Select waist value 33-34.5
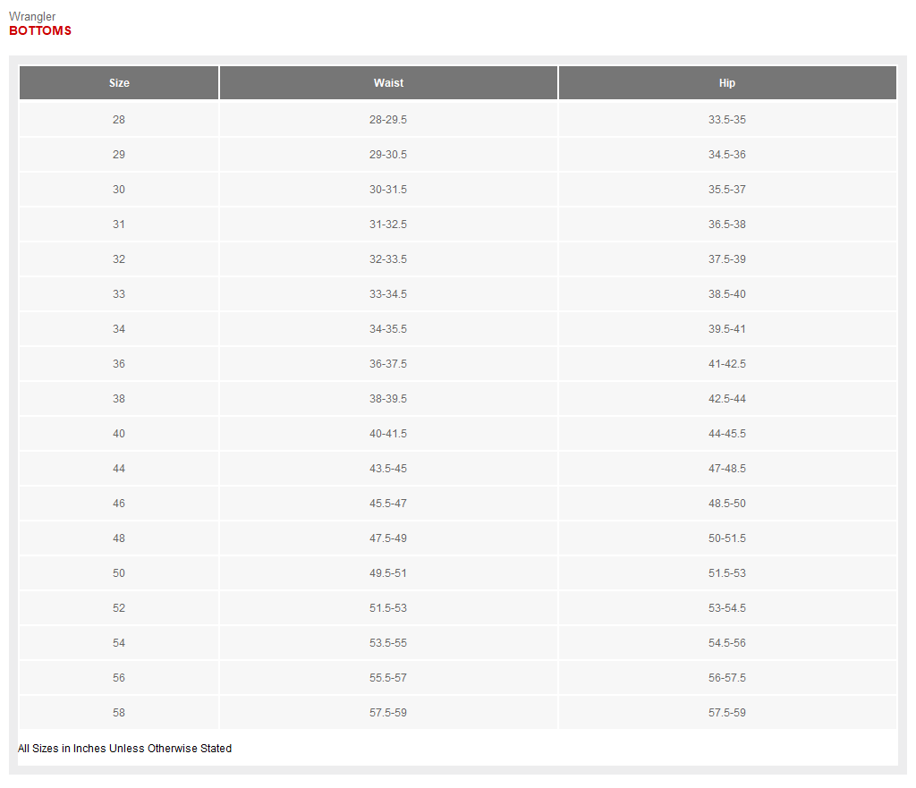The height and width of the screenshot is (788, 916). (x=388, y=294)
